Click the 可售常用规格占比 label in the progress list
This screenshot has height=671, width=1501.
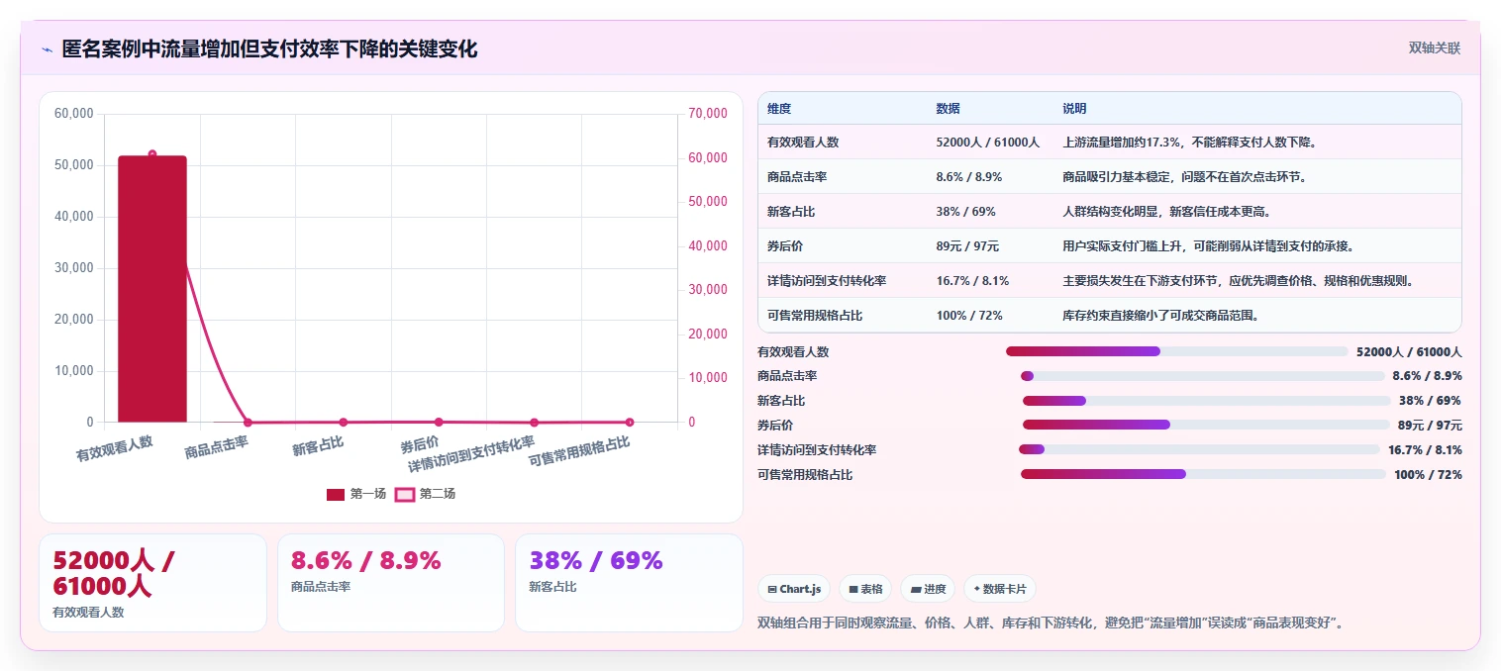click(805, 475)
